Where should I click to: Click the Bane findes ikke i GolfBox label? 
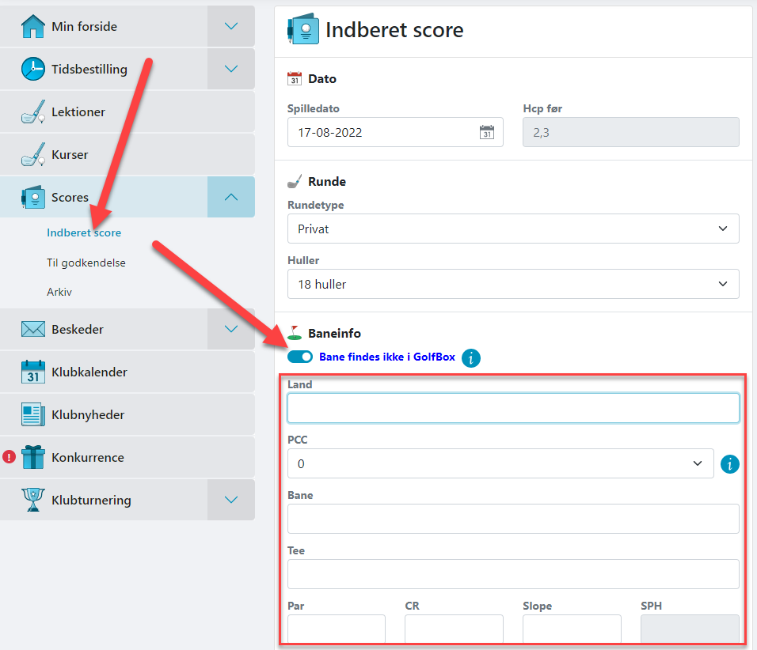click(x=387, y=357)
